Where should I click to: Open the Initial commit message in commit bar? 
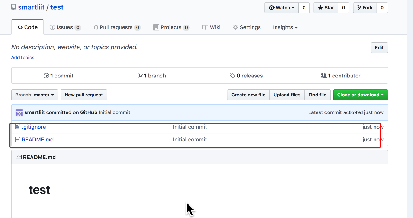coord(114,112)
